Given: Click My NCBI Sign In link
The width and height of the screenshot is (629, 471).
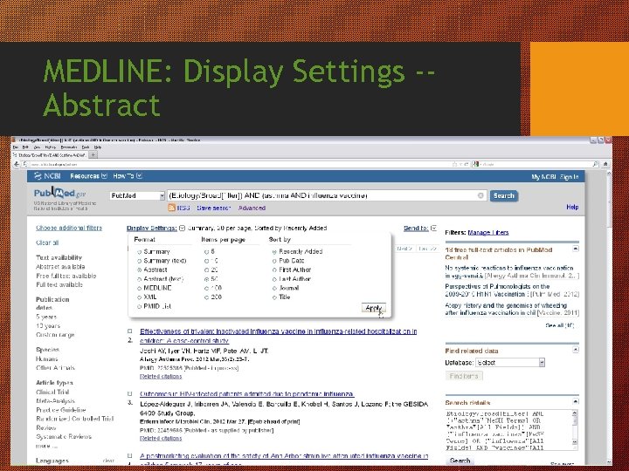Looking at the screenshot, I should [x=556, y=176].
